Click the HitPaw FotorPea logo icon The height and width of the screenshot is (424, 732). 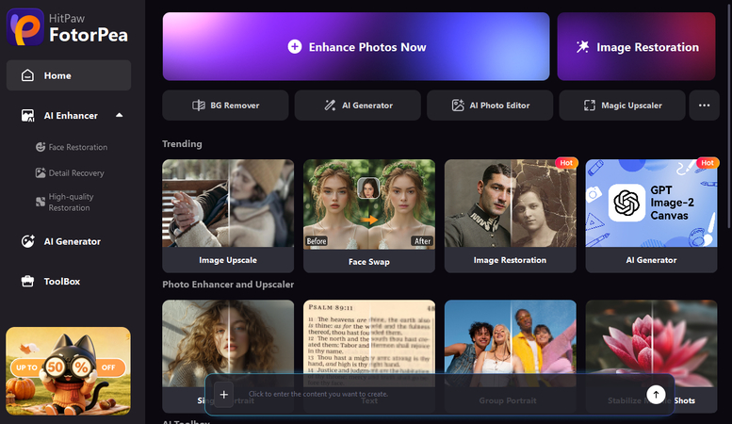click(x=25, y=27)
